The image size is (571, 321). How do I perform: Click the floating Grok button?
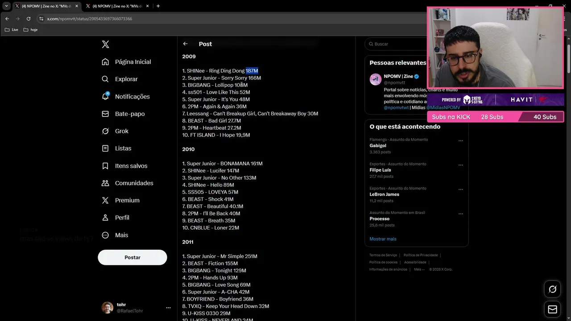[552, 289]
